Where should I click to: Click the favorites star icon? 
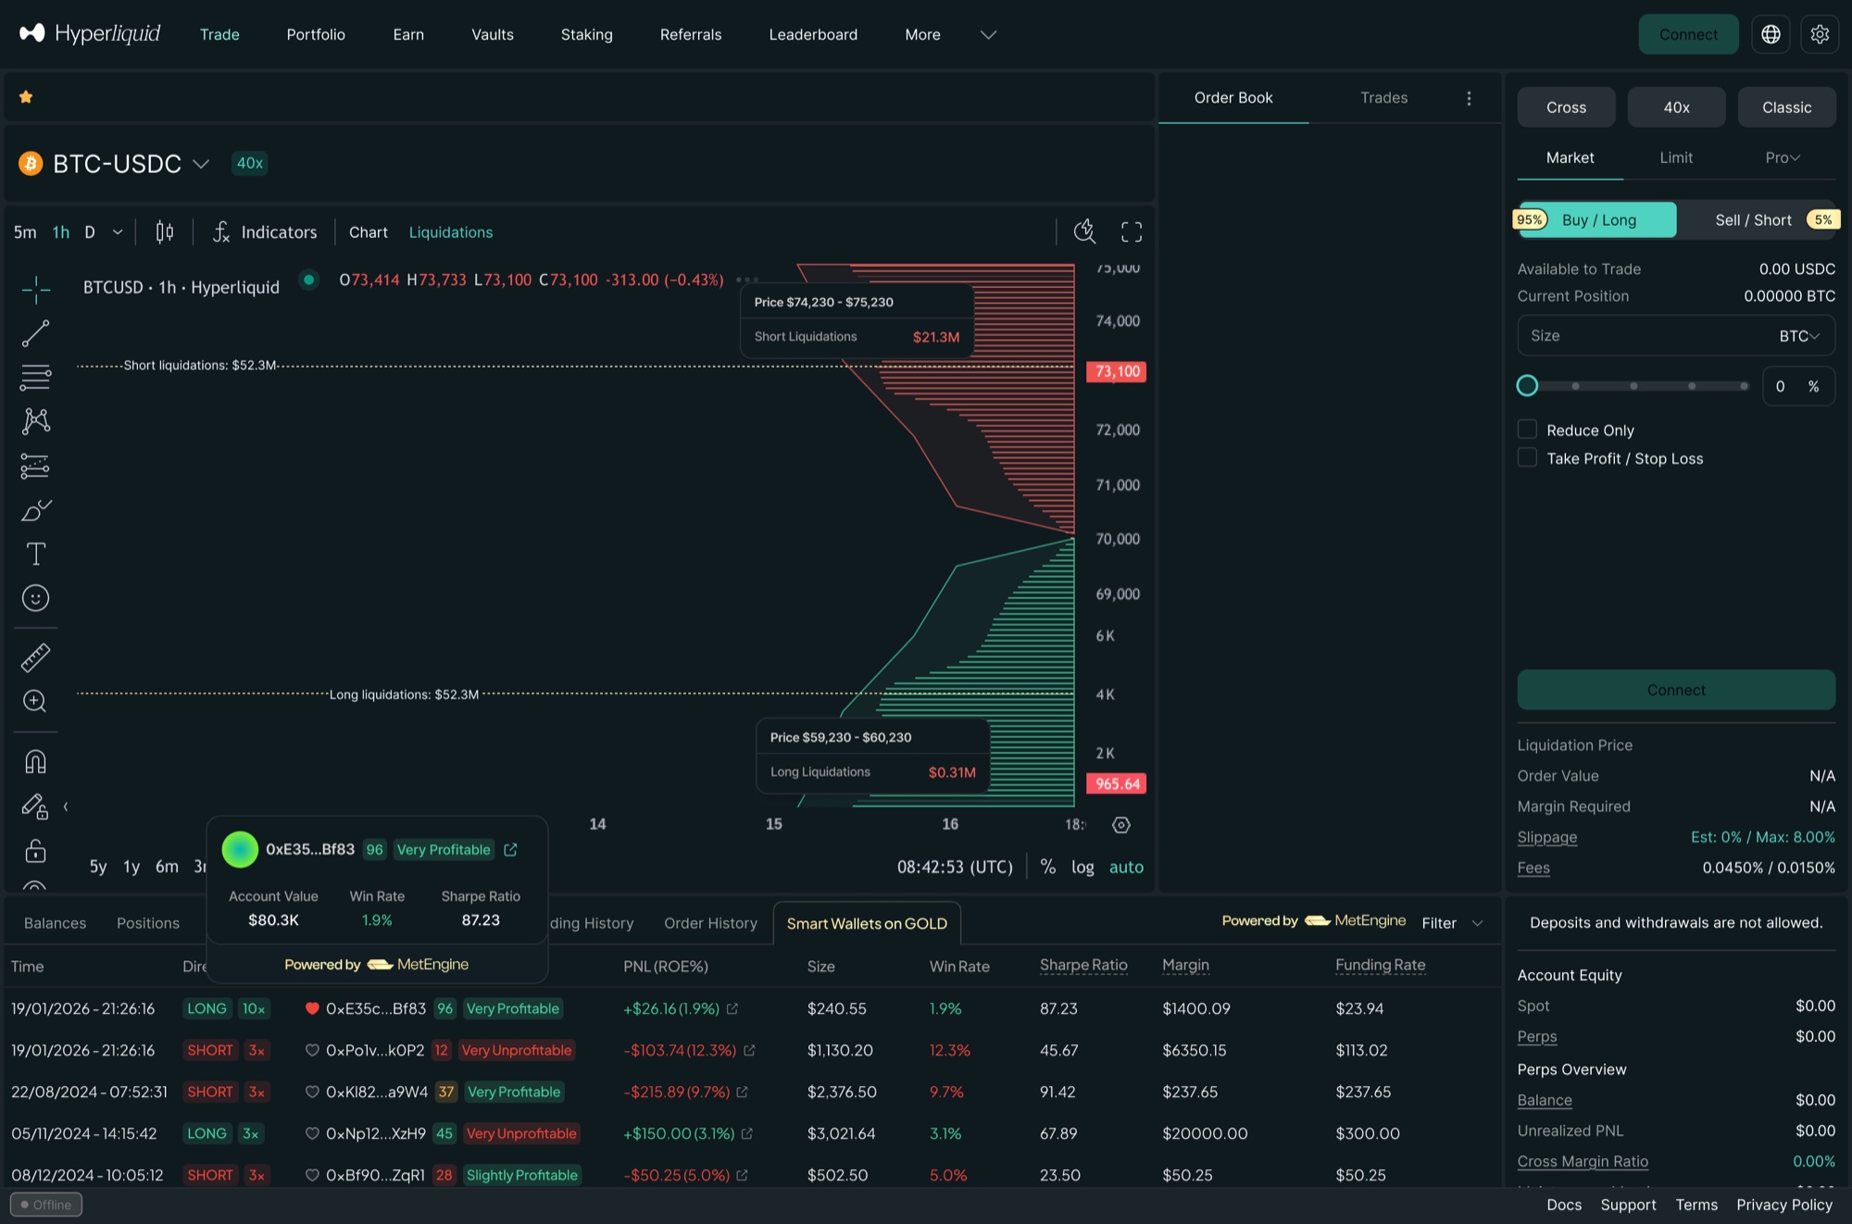[x=26, y=96]
